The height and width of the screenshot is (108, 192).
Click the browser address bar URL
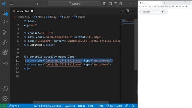(160, 7)
